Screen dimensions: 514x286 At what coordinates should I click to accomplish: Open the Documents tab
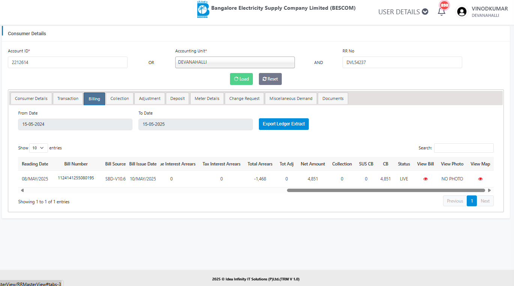point(333,98)
